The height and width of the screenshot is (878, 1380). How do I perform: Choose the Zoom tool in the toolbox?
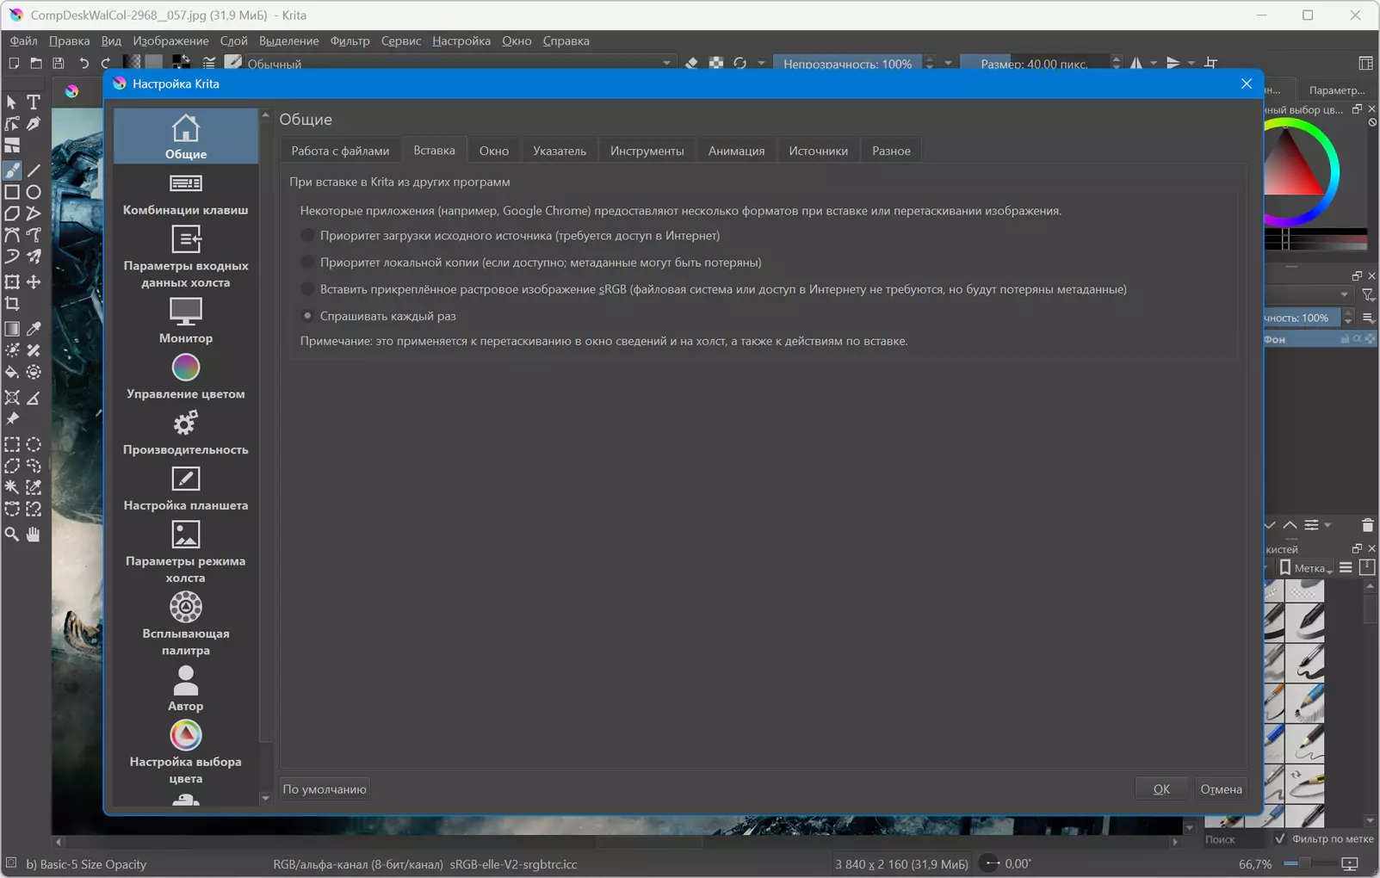12,535
